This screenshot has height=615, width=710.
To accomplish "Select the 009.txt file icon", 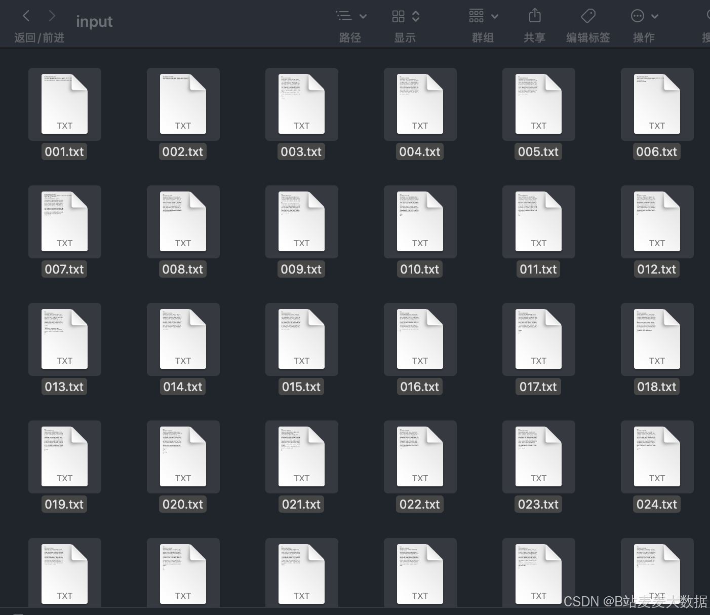I will pos(302,221).
